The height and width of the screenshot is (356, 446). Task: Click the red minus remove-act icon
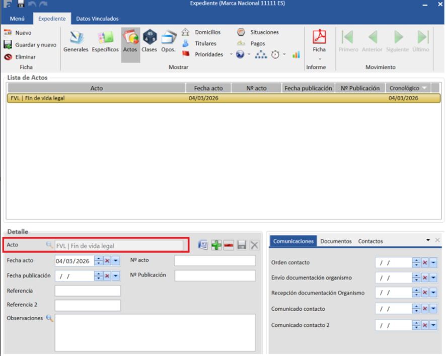(x=229, y=245)
